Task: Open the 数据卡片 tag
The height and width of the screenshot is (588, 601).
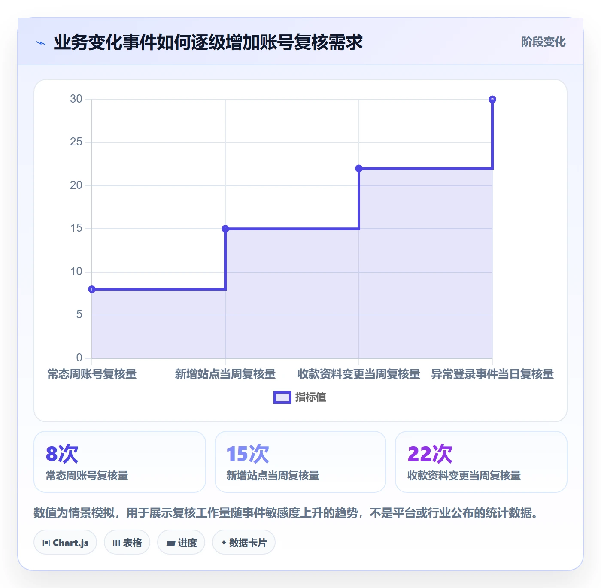Action: (x=244, y=543)
